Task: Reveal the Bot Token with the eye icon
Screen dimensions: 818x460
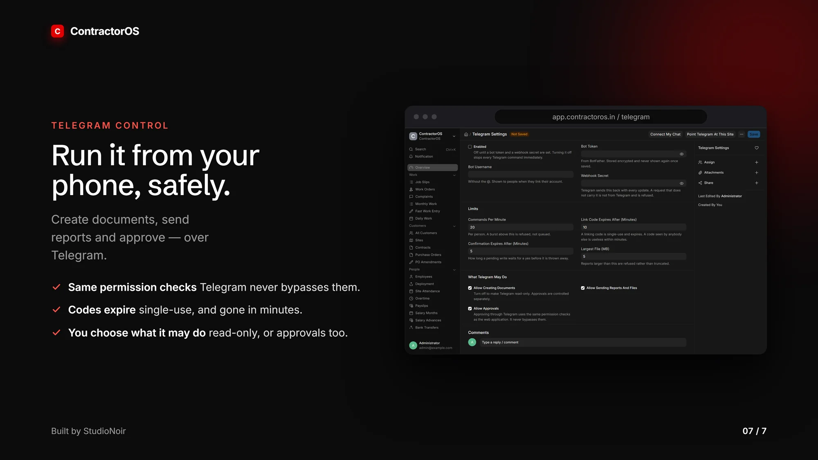Action: tap(682, 154)
